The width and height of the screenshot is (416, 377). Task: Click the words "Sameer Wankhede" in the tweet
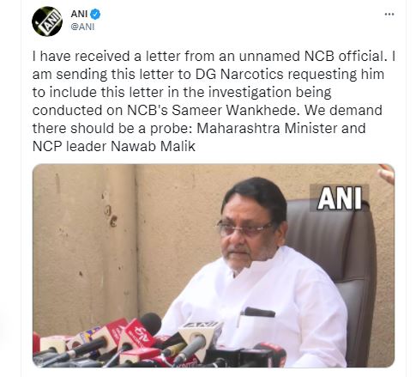233,111
